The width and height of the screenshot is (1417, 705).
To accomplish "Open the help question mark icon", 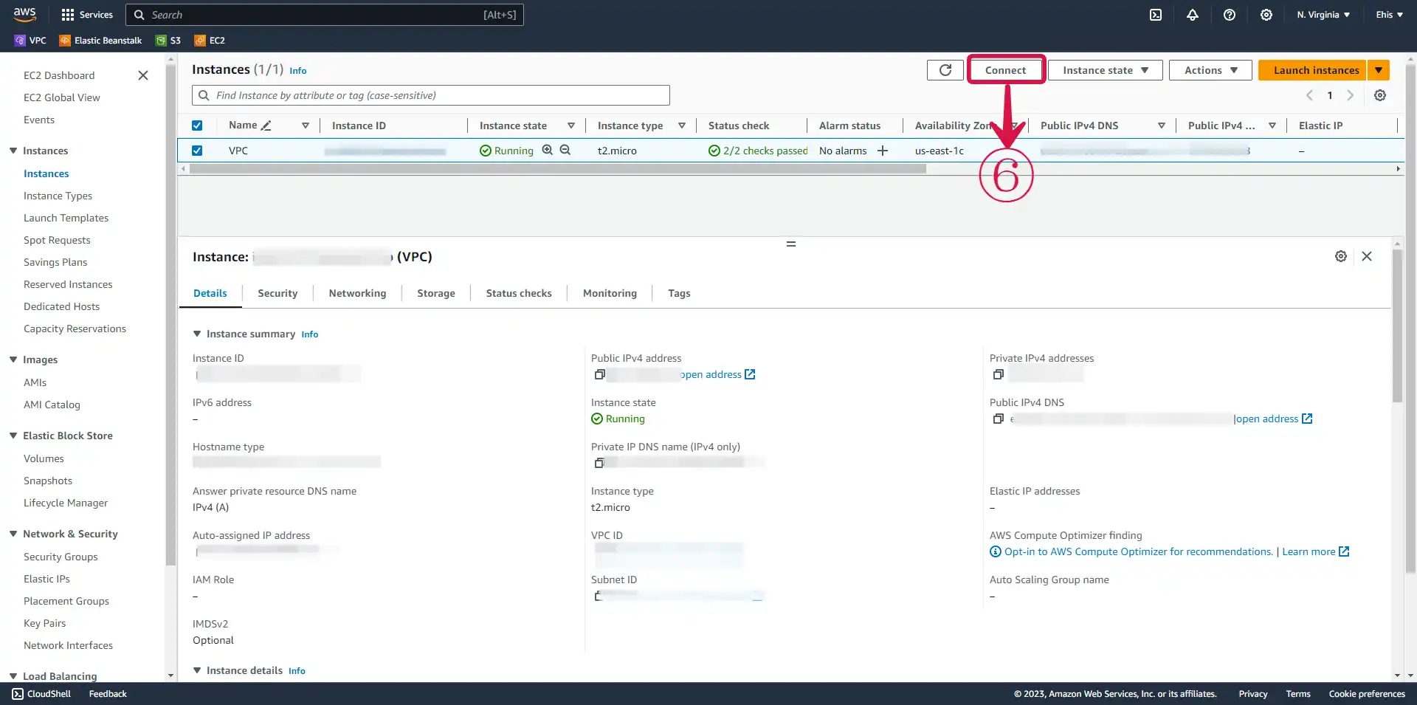I will tap(1230, 15).
